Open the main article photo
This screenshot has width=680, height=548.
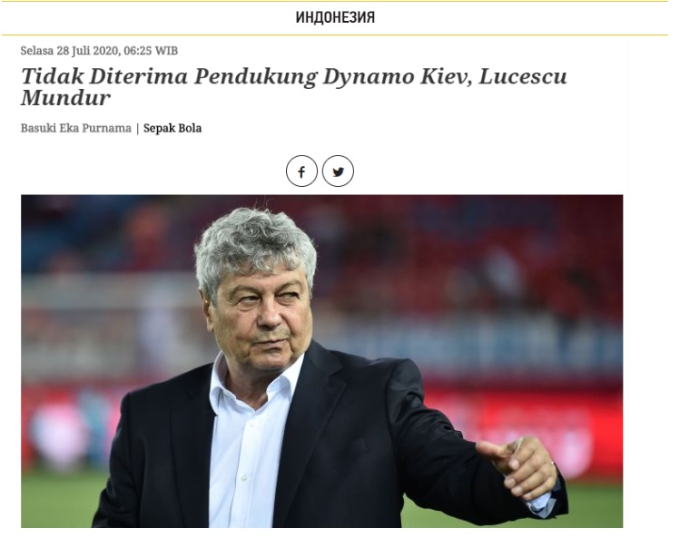(321, 361)
